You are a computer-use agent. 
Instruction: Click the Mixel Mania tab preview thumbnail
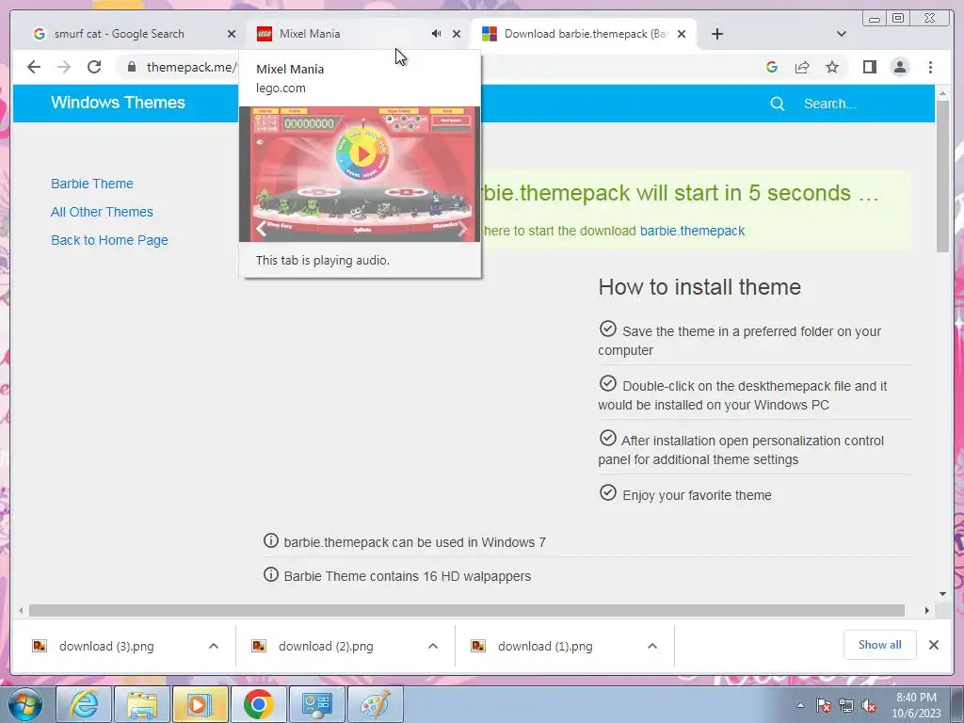[x=360, y=174]
